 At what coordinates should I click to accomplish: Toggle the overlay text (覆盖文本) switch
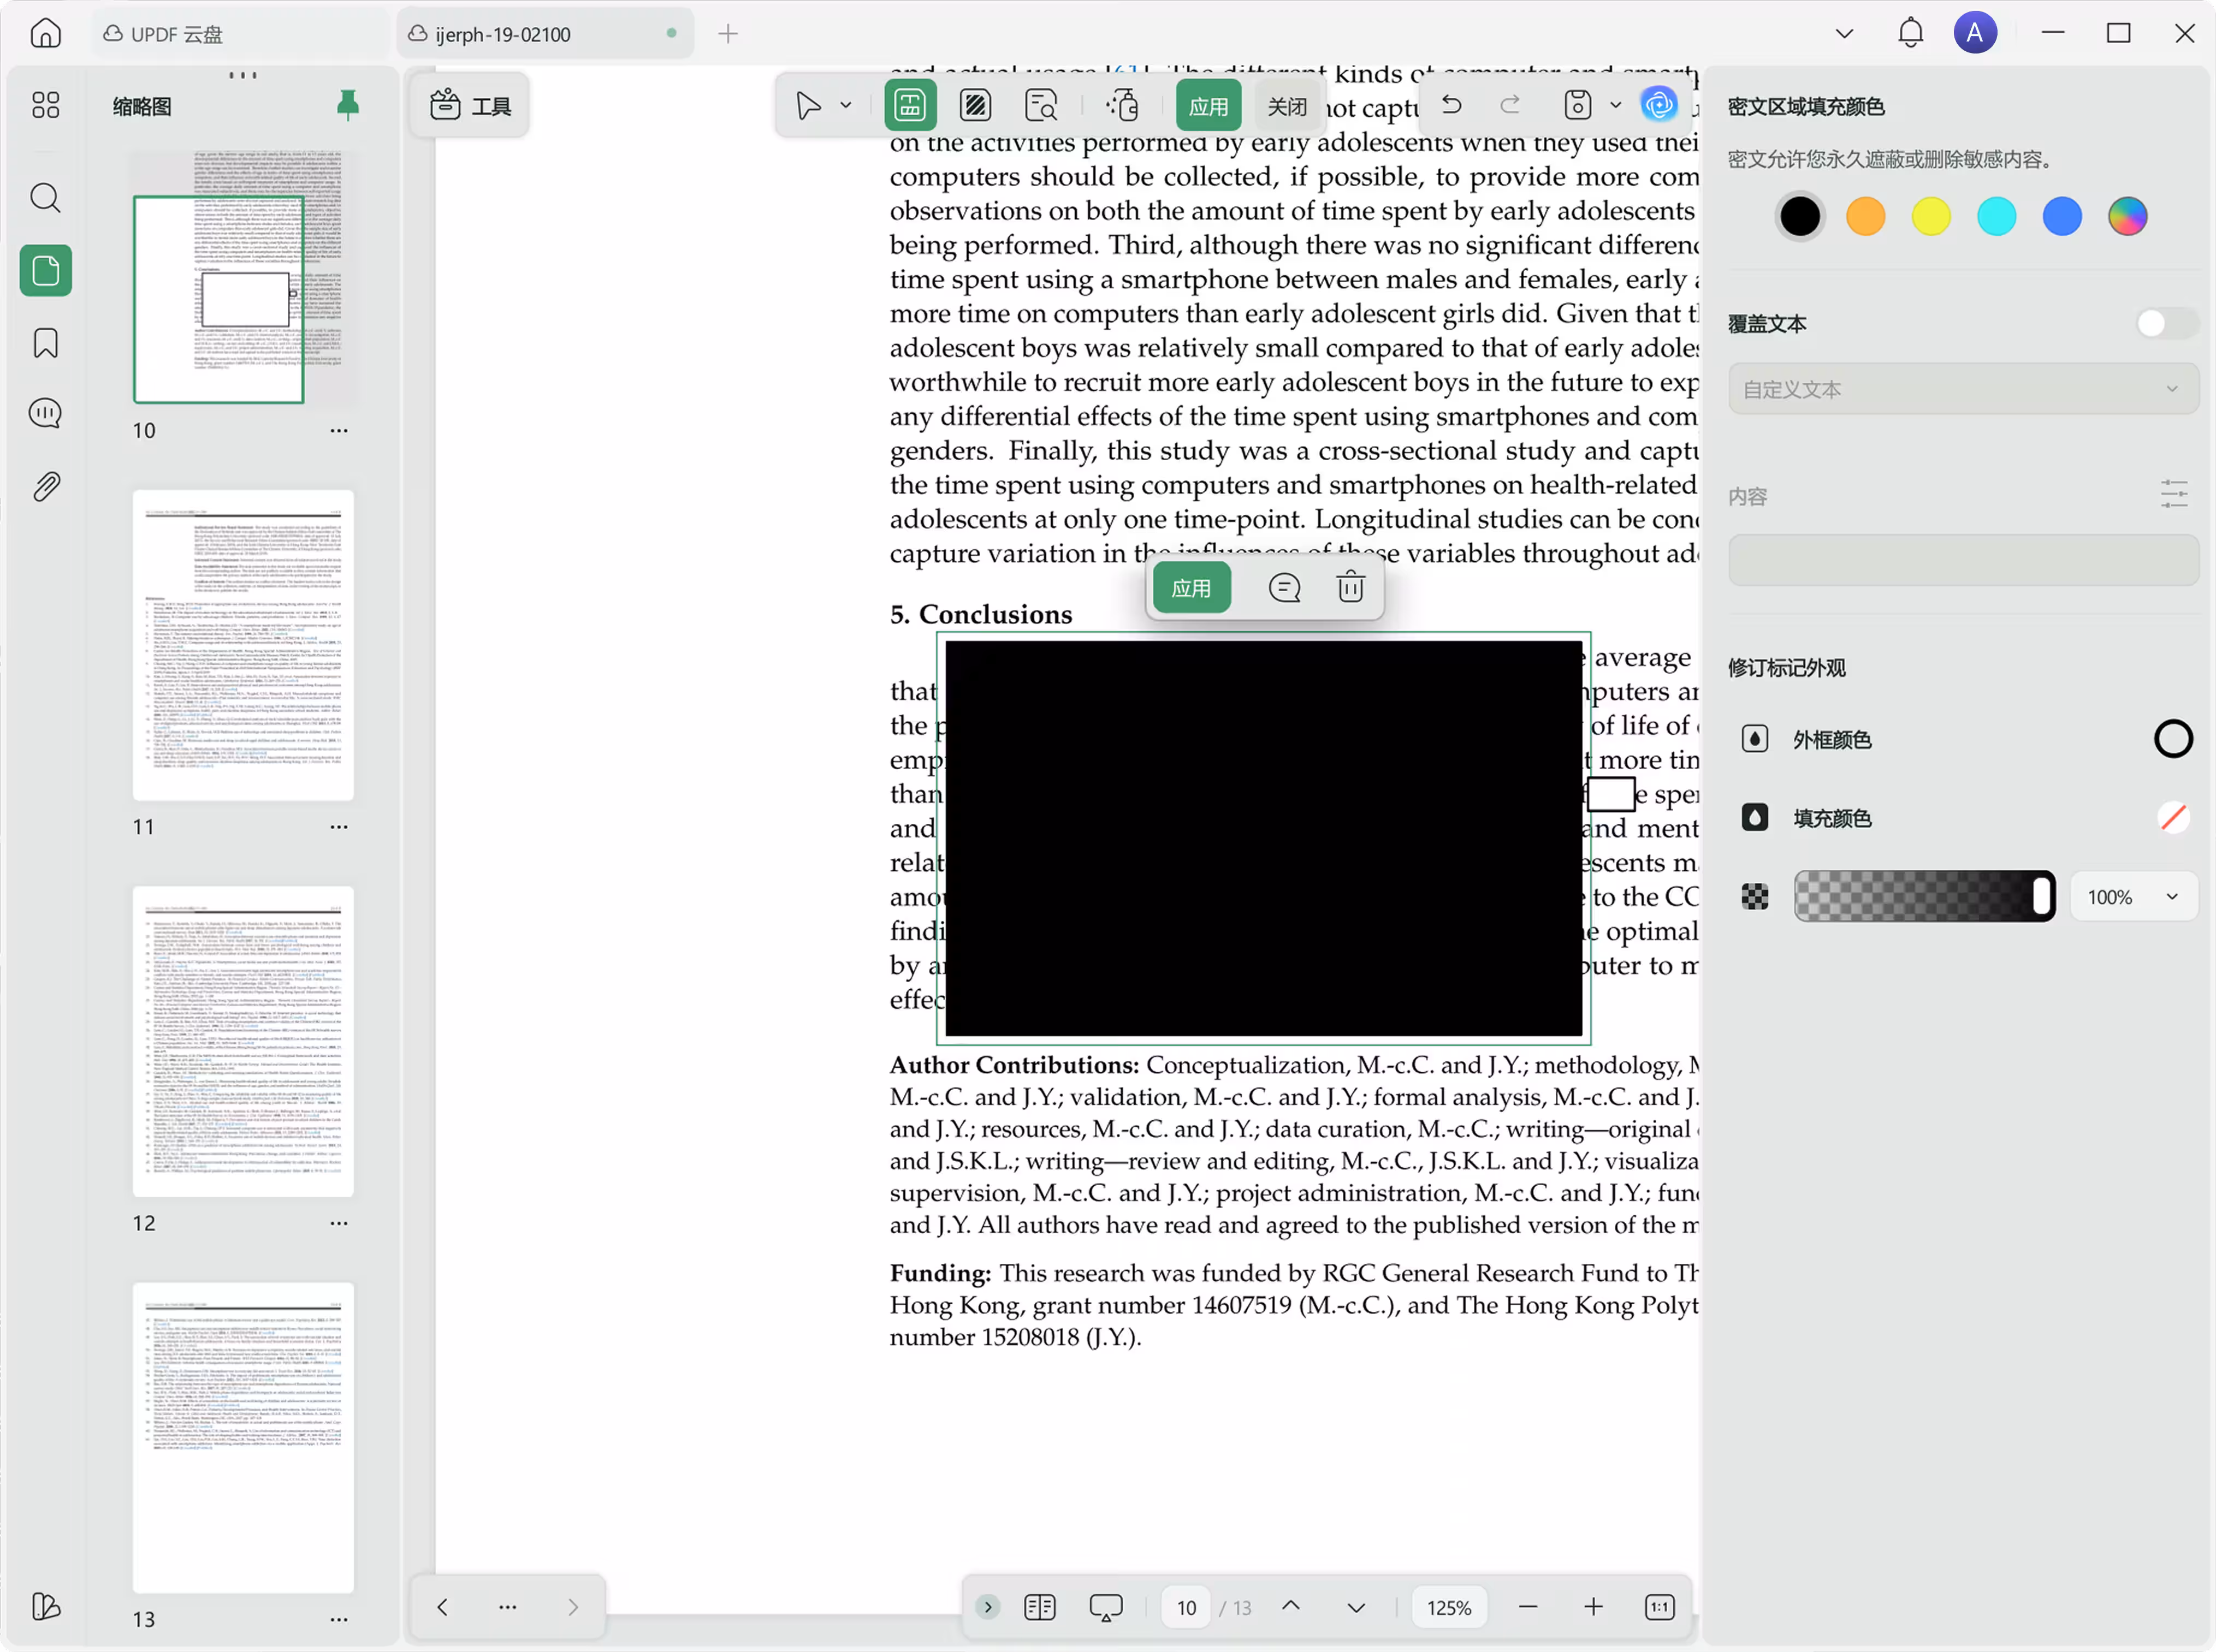point(2165,324)
